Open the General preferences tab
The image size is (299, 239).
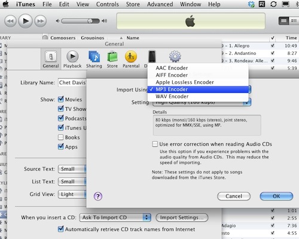click(x=51, y=59)
